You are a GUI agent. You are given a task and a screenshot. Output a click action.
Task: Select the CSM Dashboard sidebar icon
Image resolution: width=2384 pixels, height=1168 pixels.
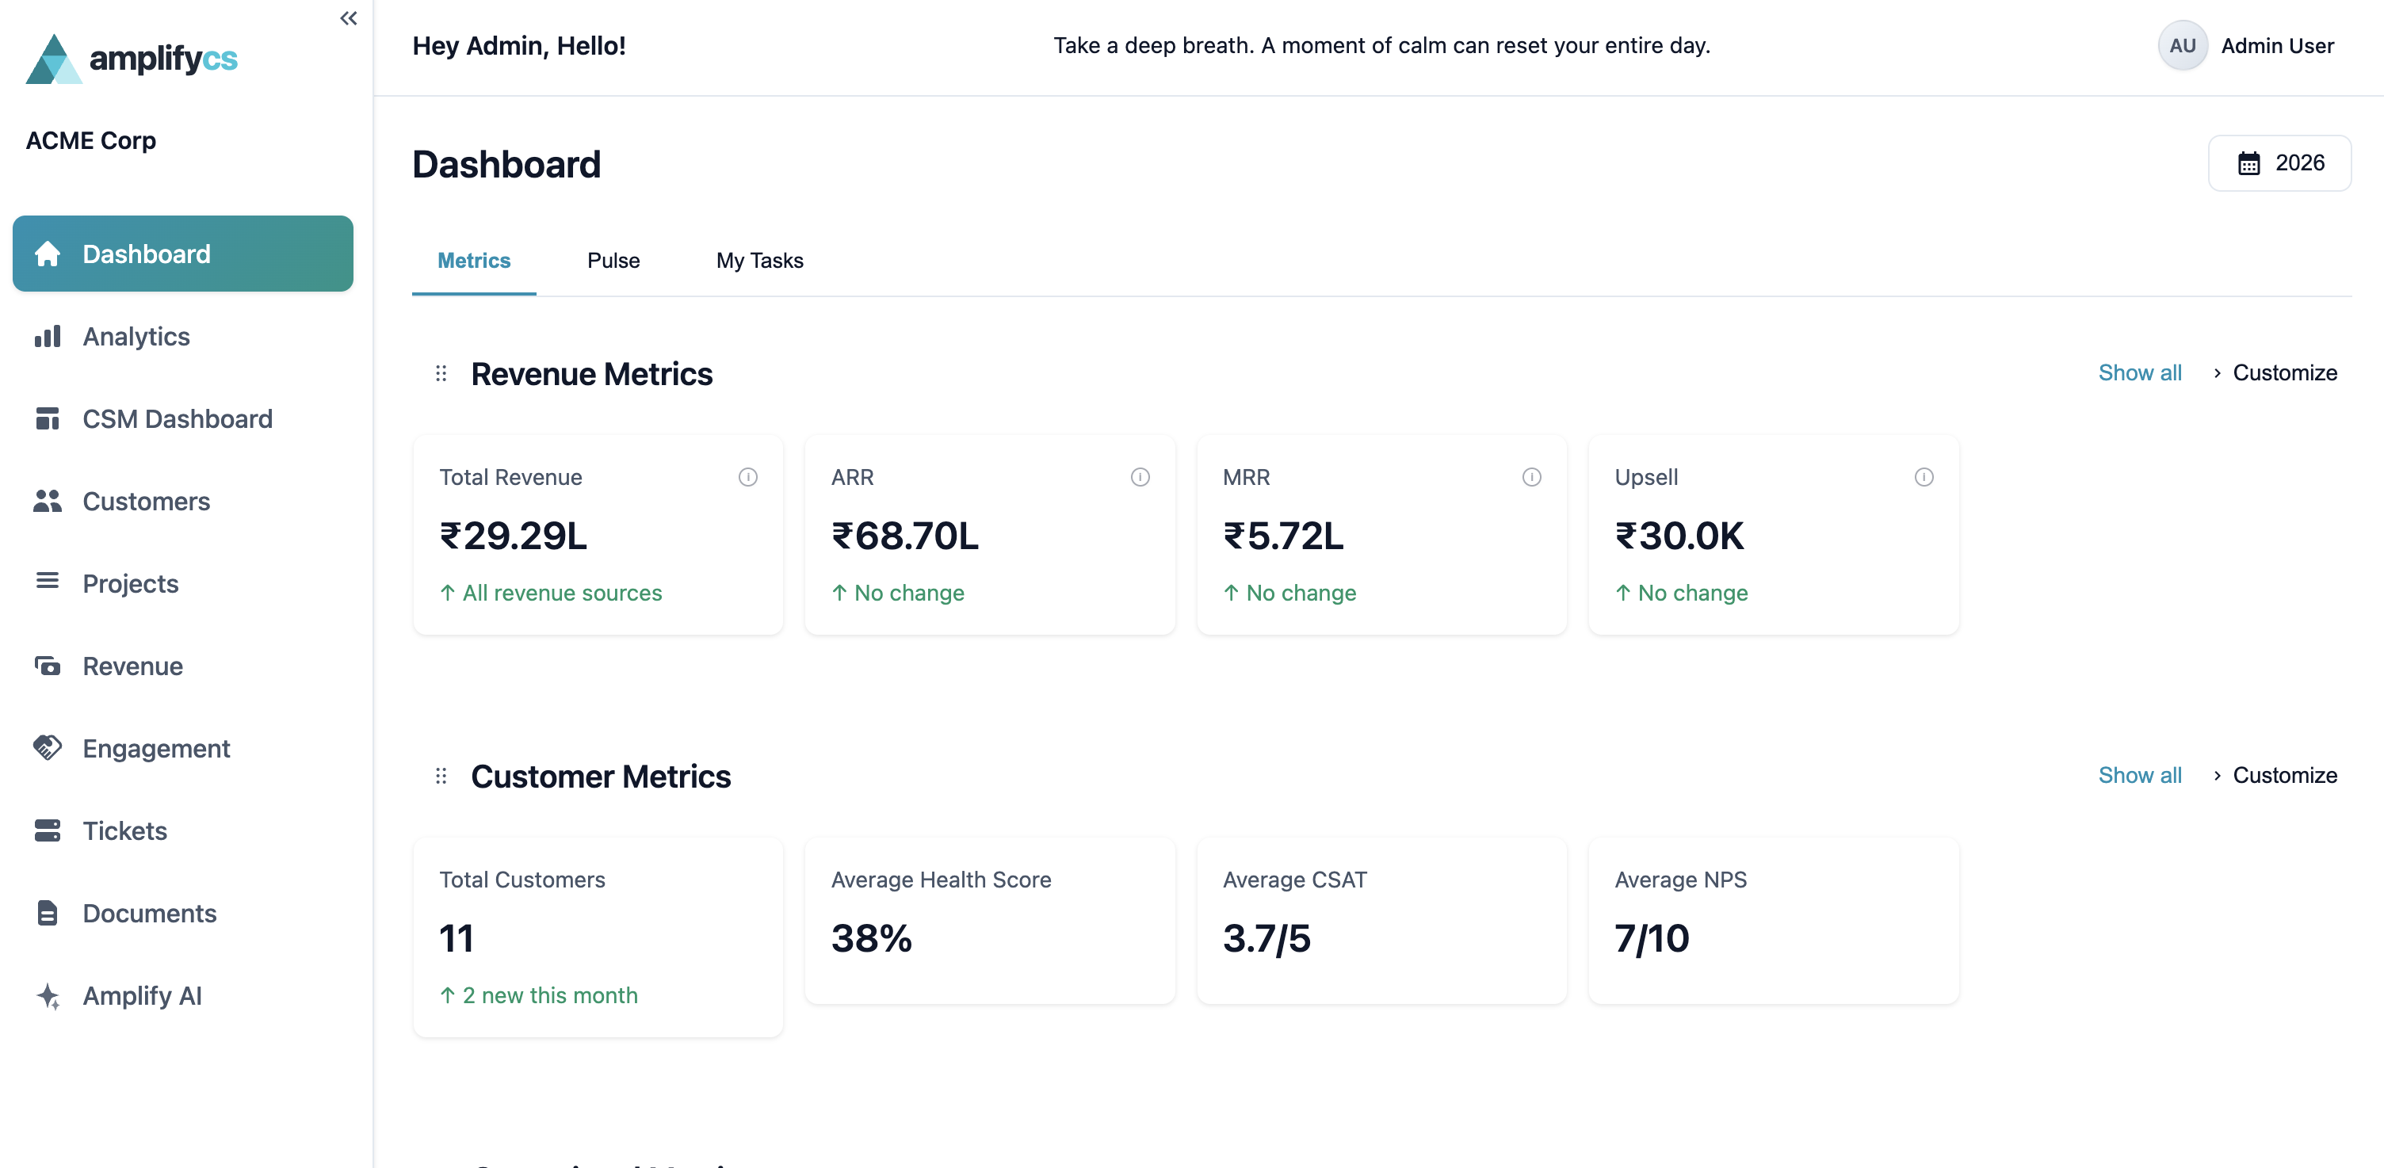tap(48, 418)
